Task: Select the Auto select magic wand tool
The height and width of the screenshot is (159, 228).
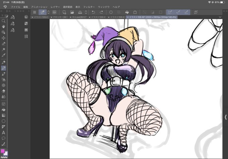Action: coord(3,49)
